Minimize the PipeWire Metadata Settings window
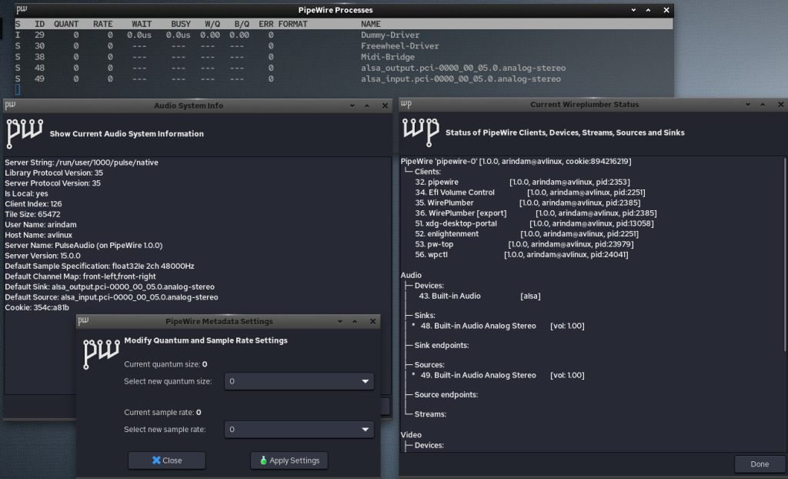 339,321
